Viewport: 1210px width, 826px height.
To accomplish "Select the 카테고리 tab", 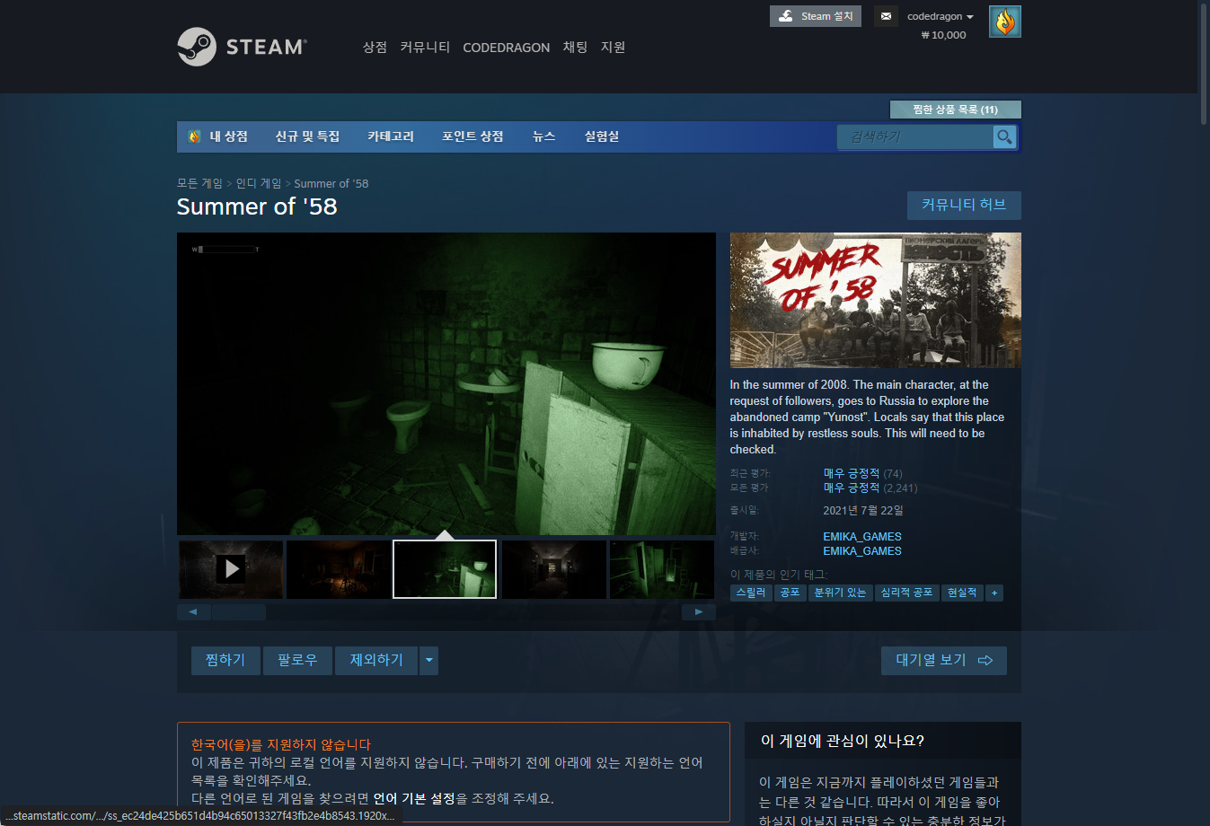I will 391,136.
